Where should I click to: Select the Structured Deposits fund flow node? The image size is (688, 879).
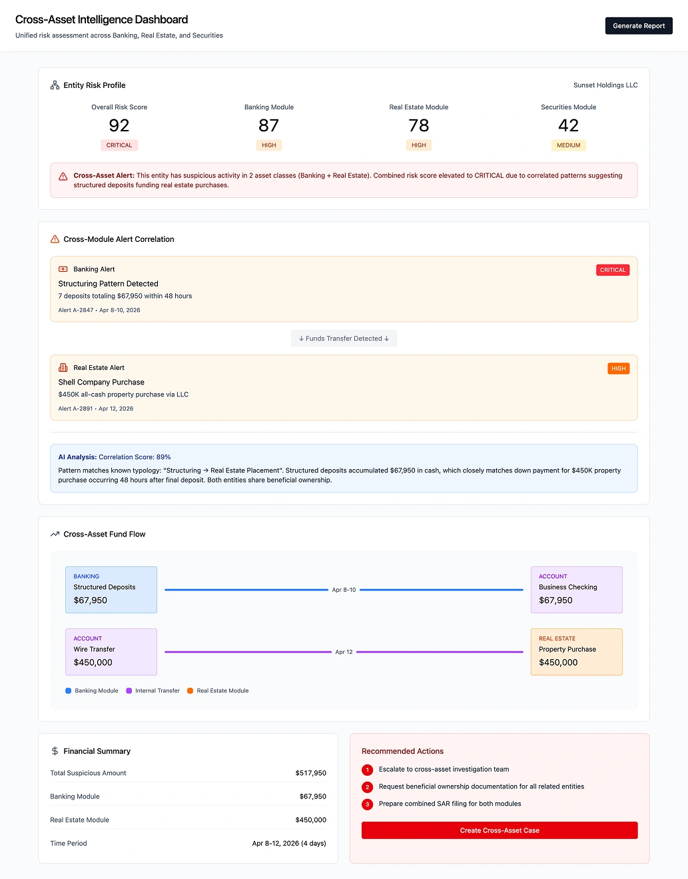pyautogui.click(x=111, y=589)
